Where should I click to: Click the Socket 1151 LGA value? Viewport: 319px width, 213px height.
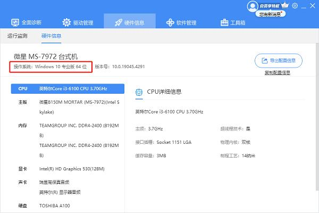coord(174,142)
